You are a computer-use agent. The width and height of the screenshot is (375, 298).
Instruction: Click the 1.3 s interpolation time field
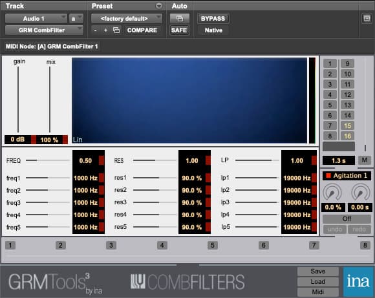[339, 160]
